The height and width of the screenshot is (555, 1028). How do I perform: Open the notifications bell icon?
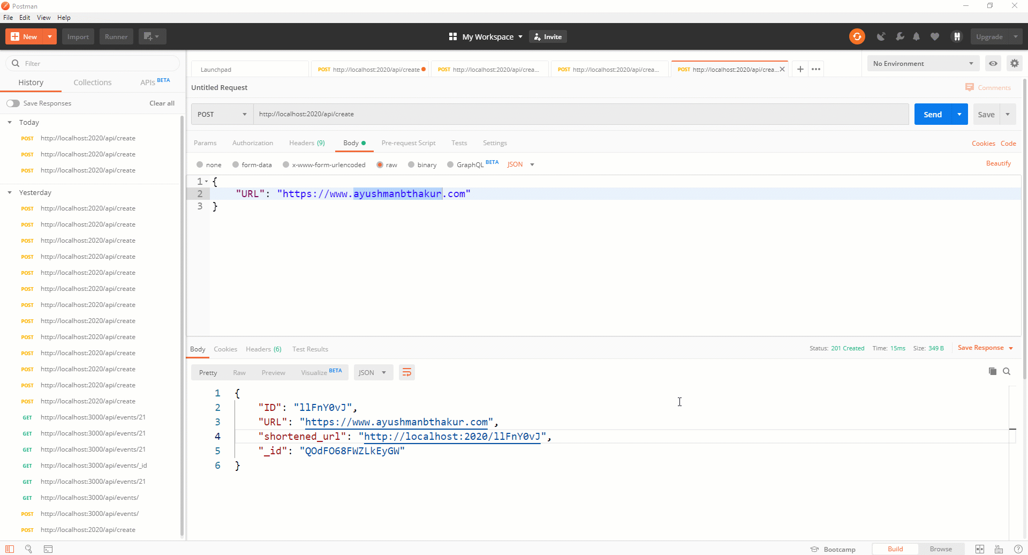point(916,36)
